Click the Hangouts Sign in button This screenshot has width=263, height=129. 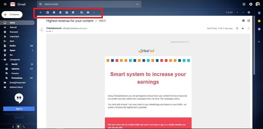[19, 109]
